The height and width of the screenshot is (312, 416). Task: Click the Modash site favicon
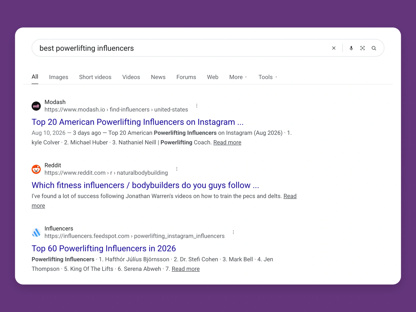click(36, 106)
